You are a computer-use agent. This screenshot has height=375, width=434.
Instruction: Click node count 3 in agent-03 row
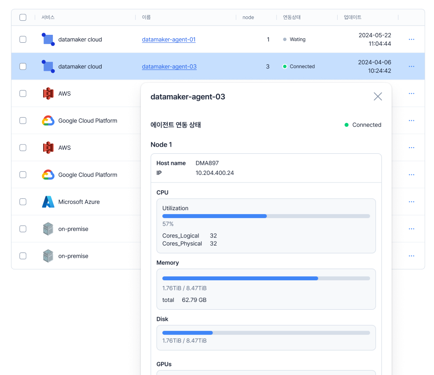coord(268,67)
